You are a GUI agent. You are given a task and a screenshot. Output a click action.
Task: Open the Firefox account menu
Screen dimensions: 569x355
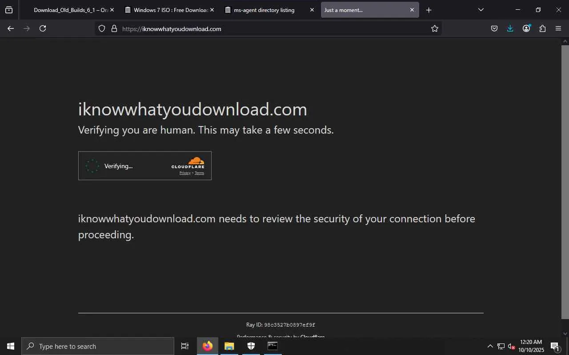click(526, 28)
